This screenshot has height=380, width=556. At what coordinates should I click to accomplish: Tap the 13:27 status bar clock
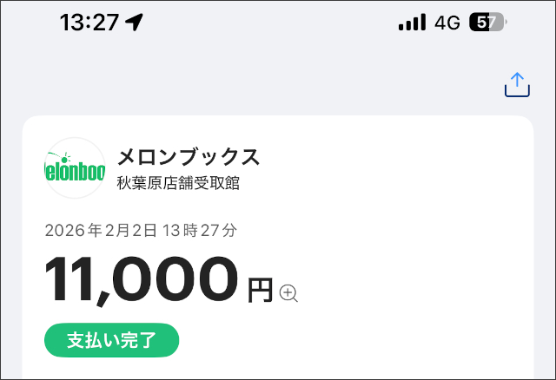(x=89, y=23)
